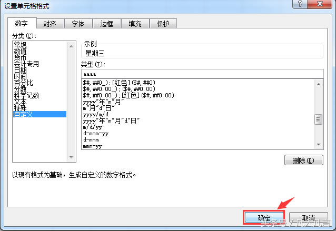Choose 文本 category from the list
The height and width of the screenshot is (231, 336).
(x=21, y=101)
